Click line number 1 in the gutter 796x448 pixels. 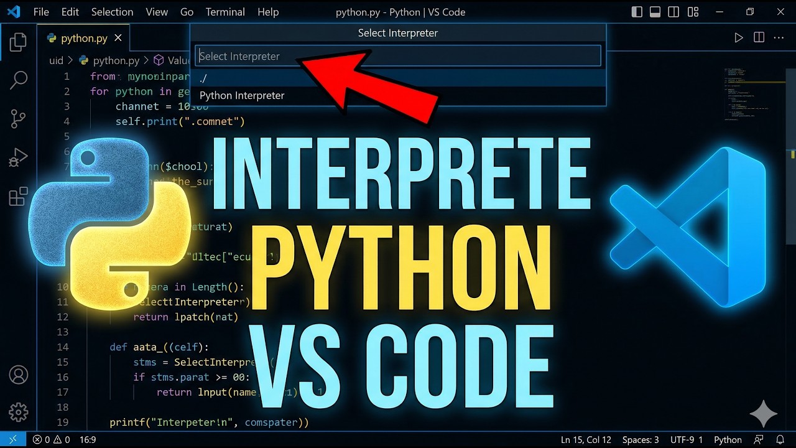coord(67,77)
